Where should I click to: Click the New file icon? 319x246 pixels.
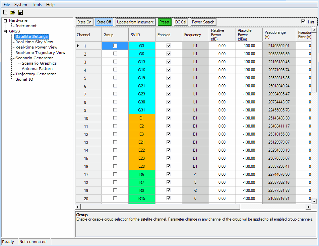coord(5,12)
